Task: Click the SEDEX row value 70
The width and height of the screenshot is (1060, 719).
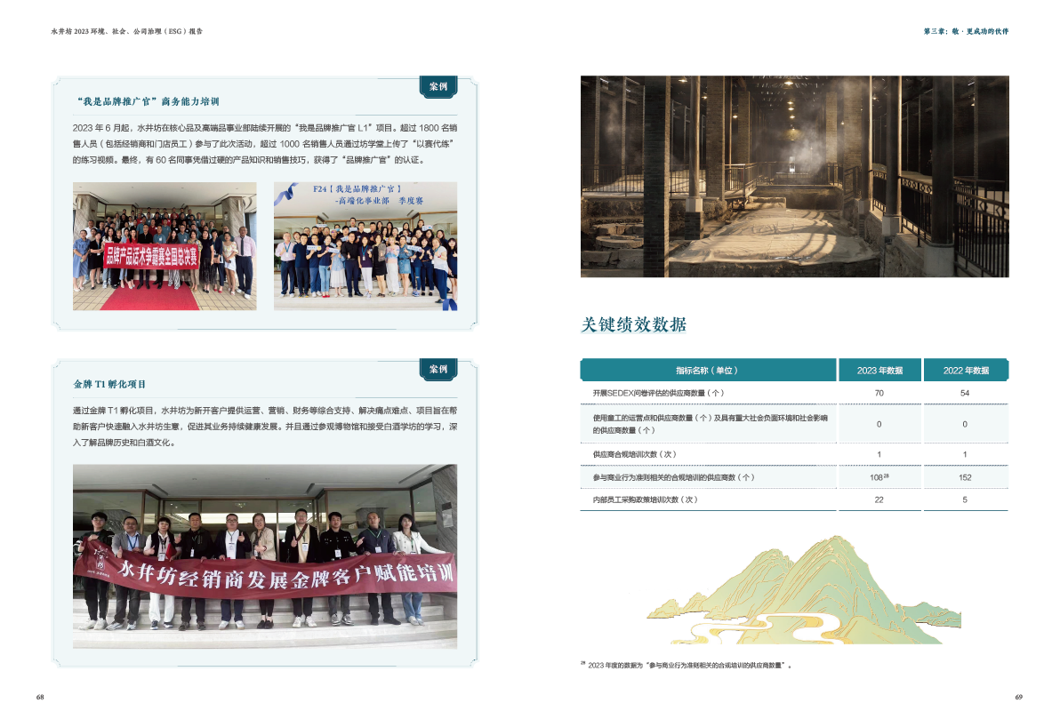Action: (879, 393)
